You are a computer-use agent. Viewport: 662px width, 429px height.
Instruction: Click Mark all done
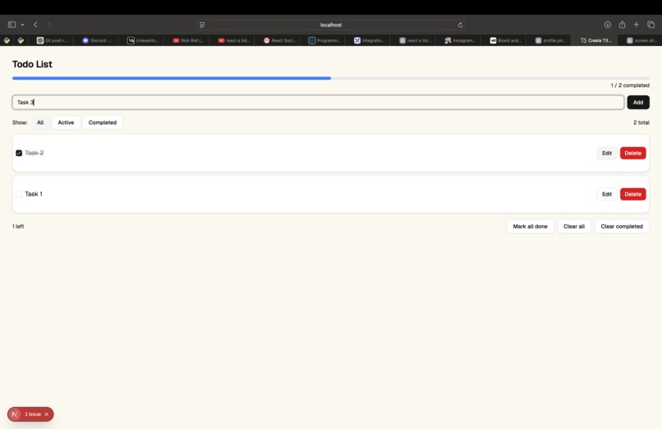point(530,226)
